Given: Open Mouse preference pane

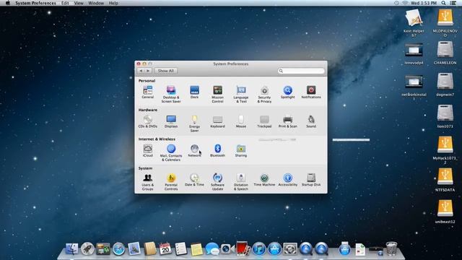Looking at the screenshot, I should click(241, 121).
